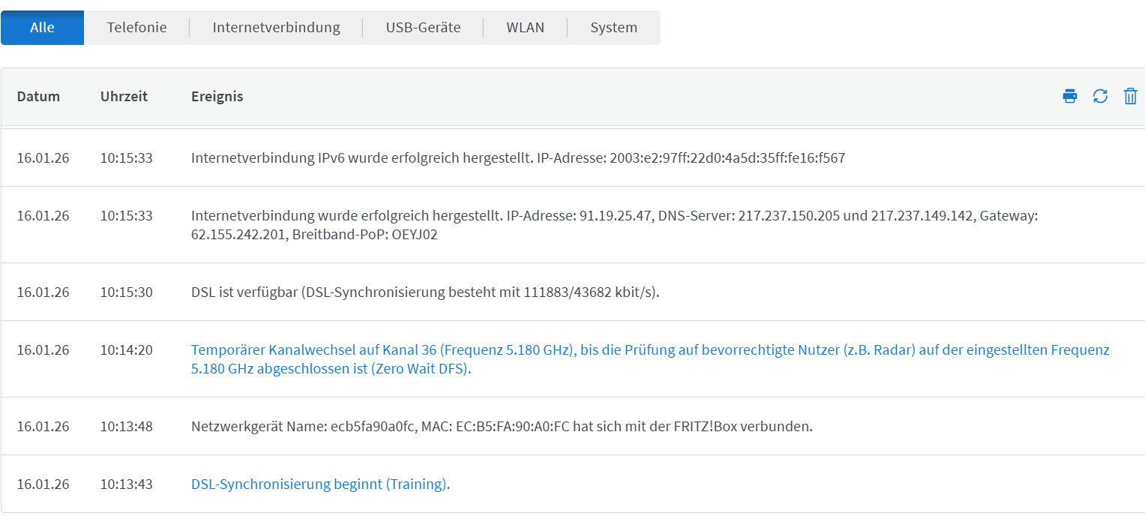Image resolution: width=1145 pixels, height=531 pixels.
Task: Click the 10:13:43 timestamp entry
Action: pos(126,484)
